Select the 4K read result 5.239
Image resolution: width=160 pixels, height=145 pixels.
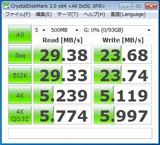pos(62,95)
